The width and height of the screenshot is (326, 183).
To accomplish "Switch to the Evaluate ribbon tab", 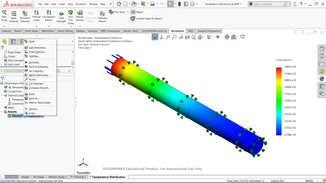I will coord(92,31).
